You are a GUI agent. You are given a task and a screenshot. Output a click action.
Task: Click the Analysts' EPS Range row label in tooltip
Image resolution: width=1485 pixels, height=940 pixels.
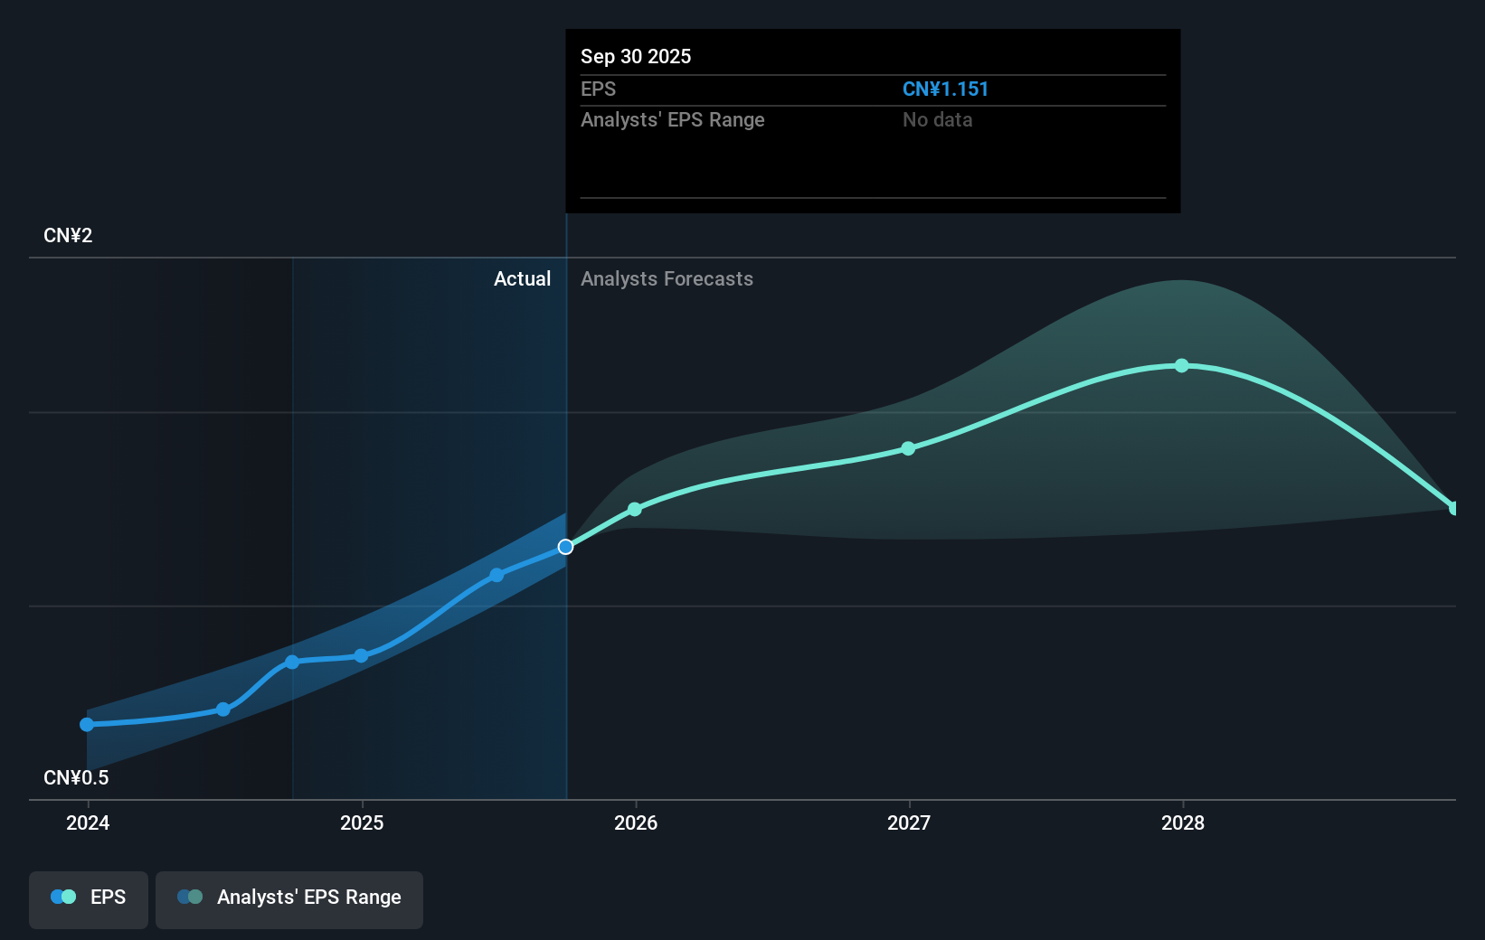(x=672, y=120)
